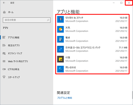Image resolution: width=133 pixels, height=105 pixels.
Task: Open プログラムと機能 link
Action: (x=65, y=98)
